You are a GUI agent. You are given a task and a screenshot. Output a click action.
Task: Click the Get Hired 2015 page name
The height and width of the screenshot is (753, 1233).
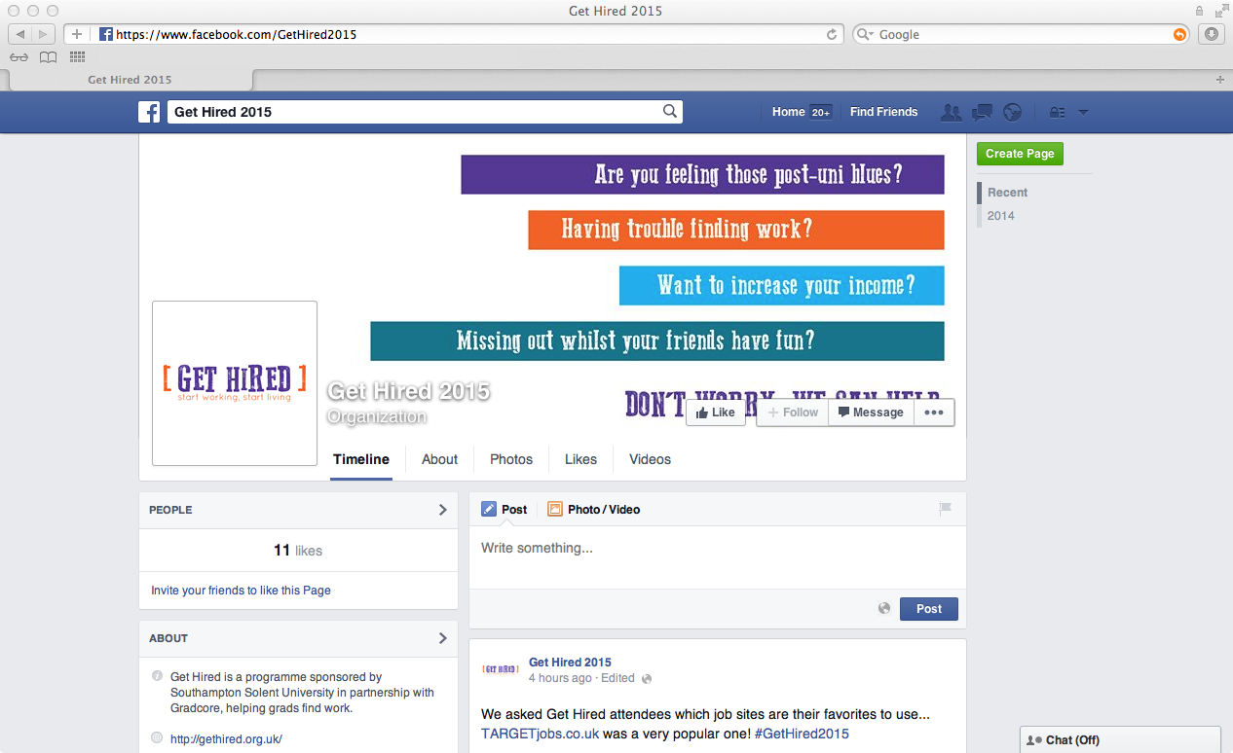(408, 391)
